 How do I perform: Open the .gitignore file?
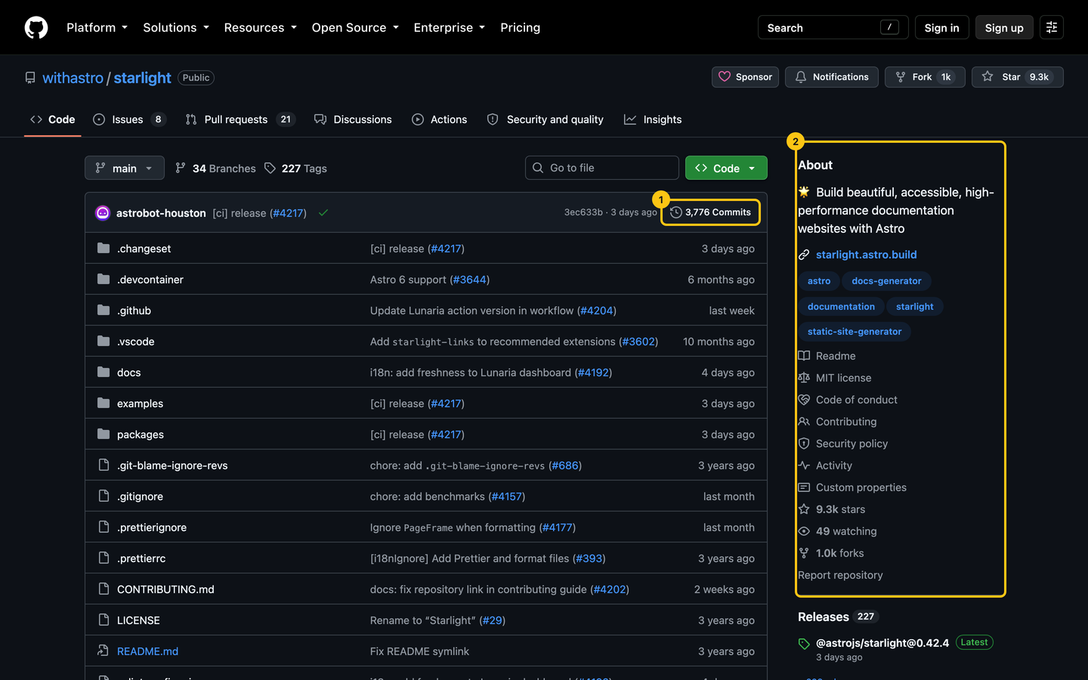(x=140, y=496)
